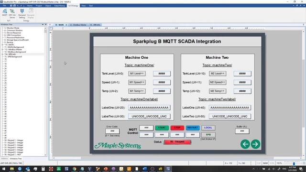This screenshot has height=172, width=306.
Task: Open the File menu
Action: 4,6
